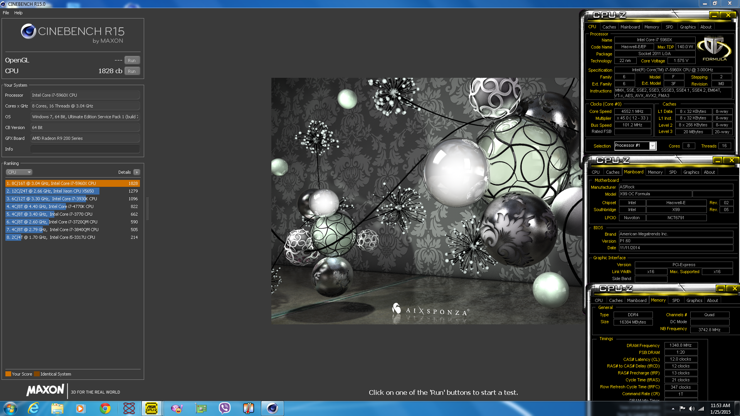
Task: Click the brown Identical System legend swatch
Action: [37, 374]
